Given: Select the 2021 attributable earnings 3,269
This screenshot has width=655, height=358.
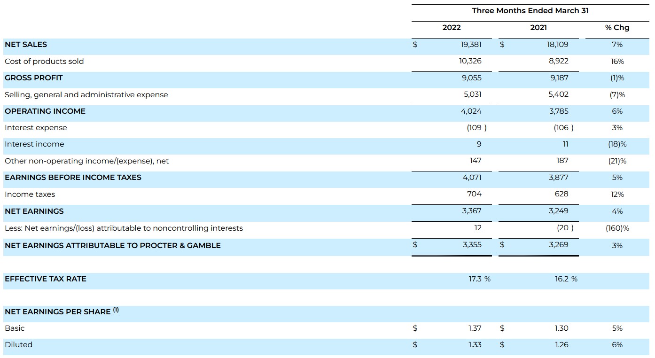Looking at the screenshot, I should pyautogui.click(x=559, y=245).
